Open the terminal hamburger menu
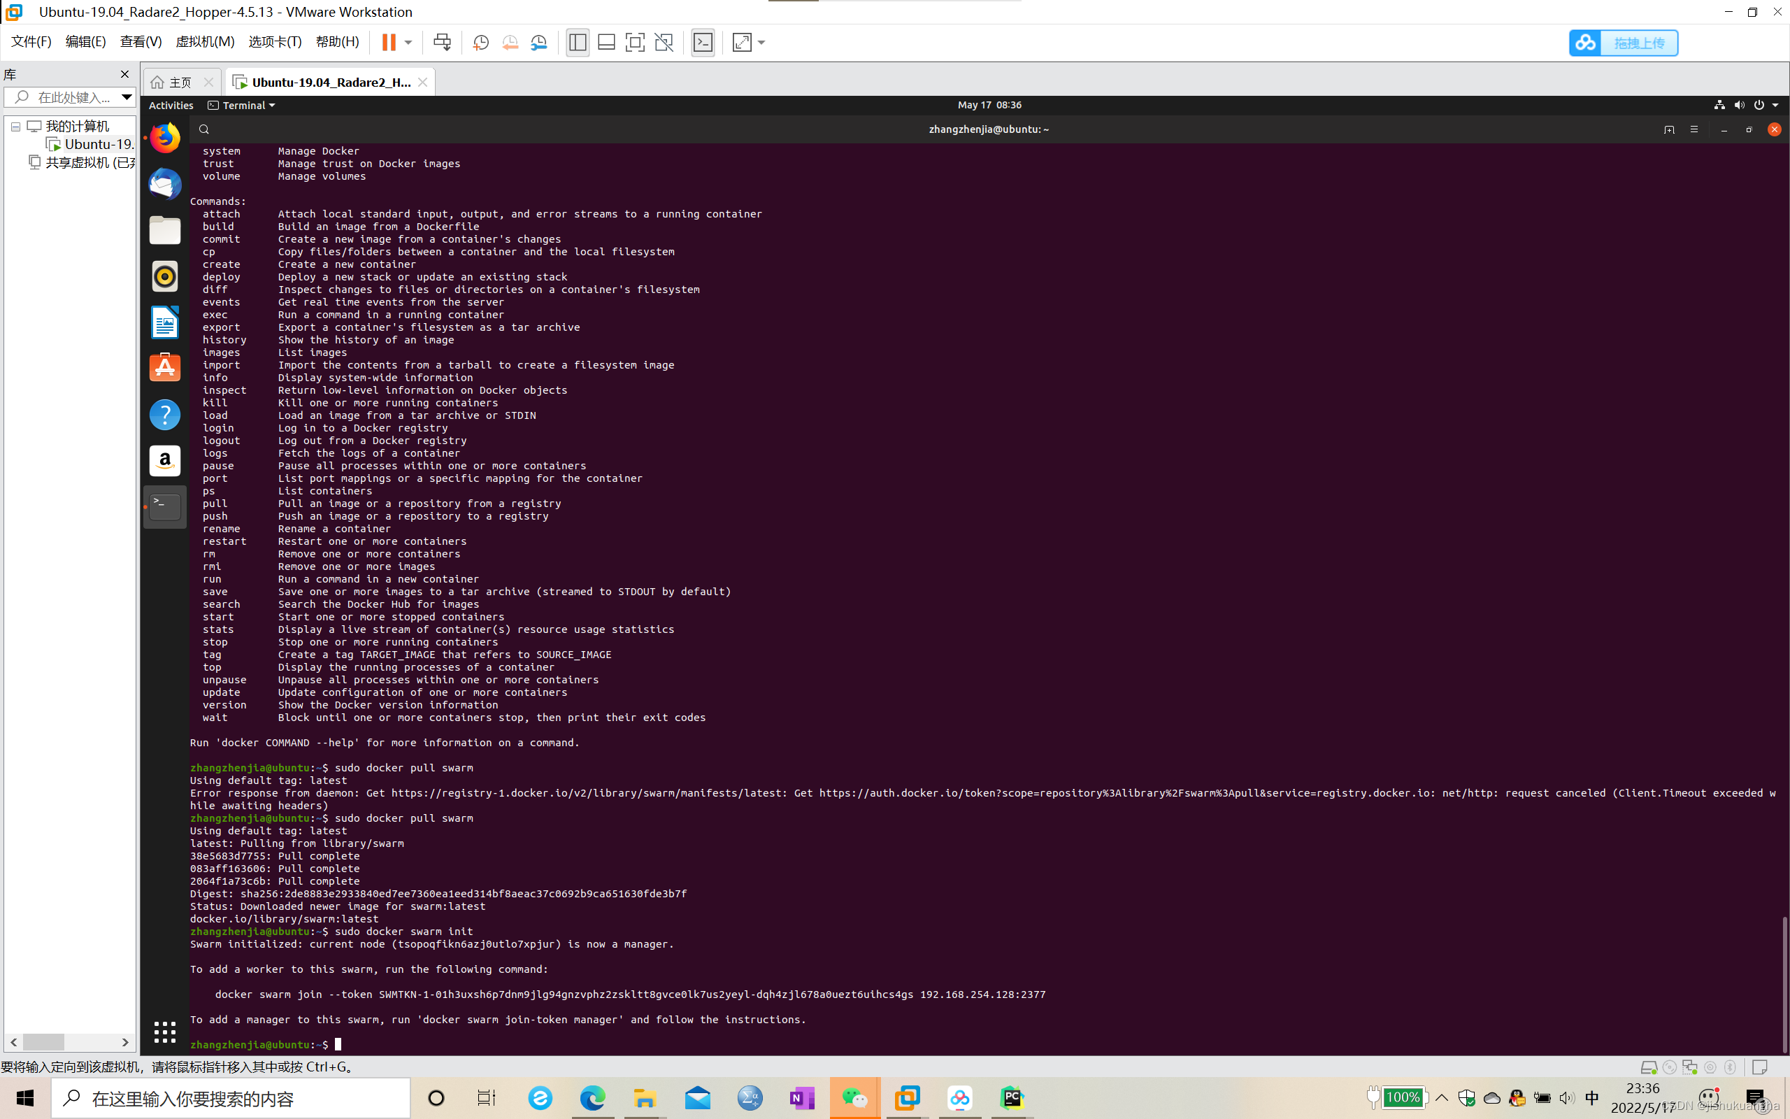 point(1694,129)
